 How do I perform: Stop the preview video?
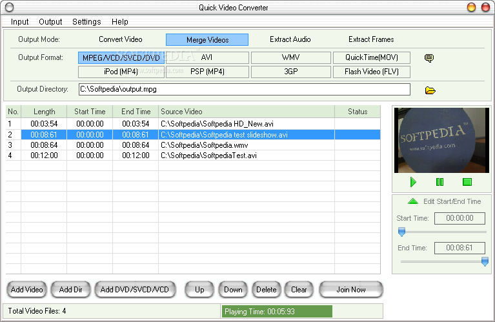point(467,182)
